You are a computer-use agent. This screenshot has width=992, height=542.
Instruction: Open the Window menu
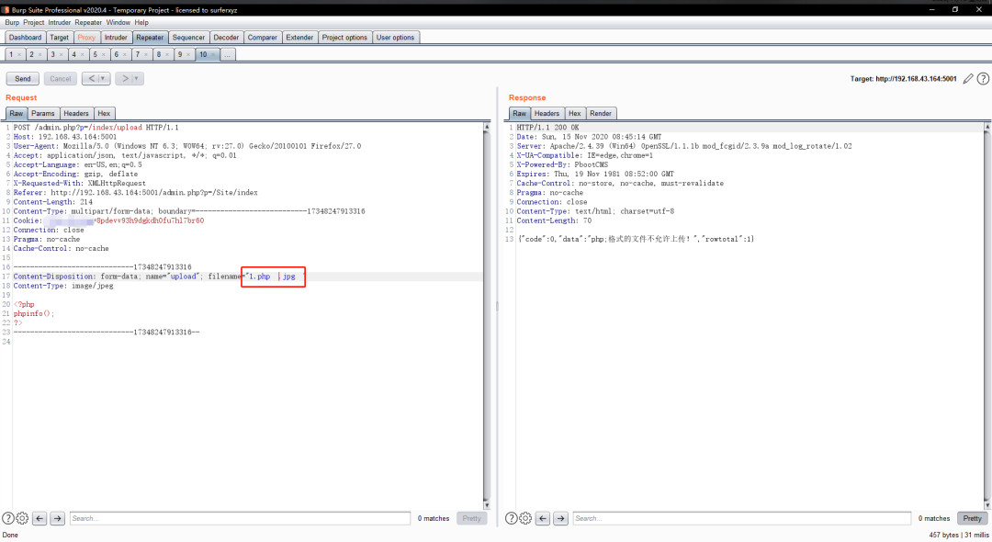coord(118,22)
